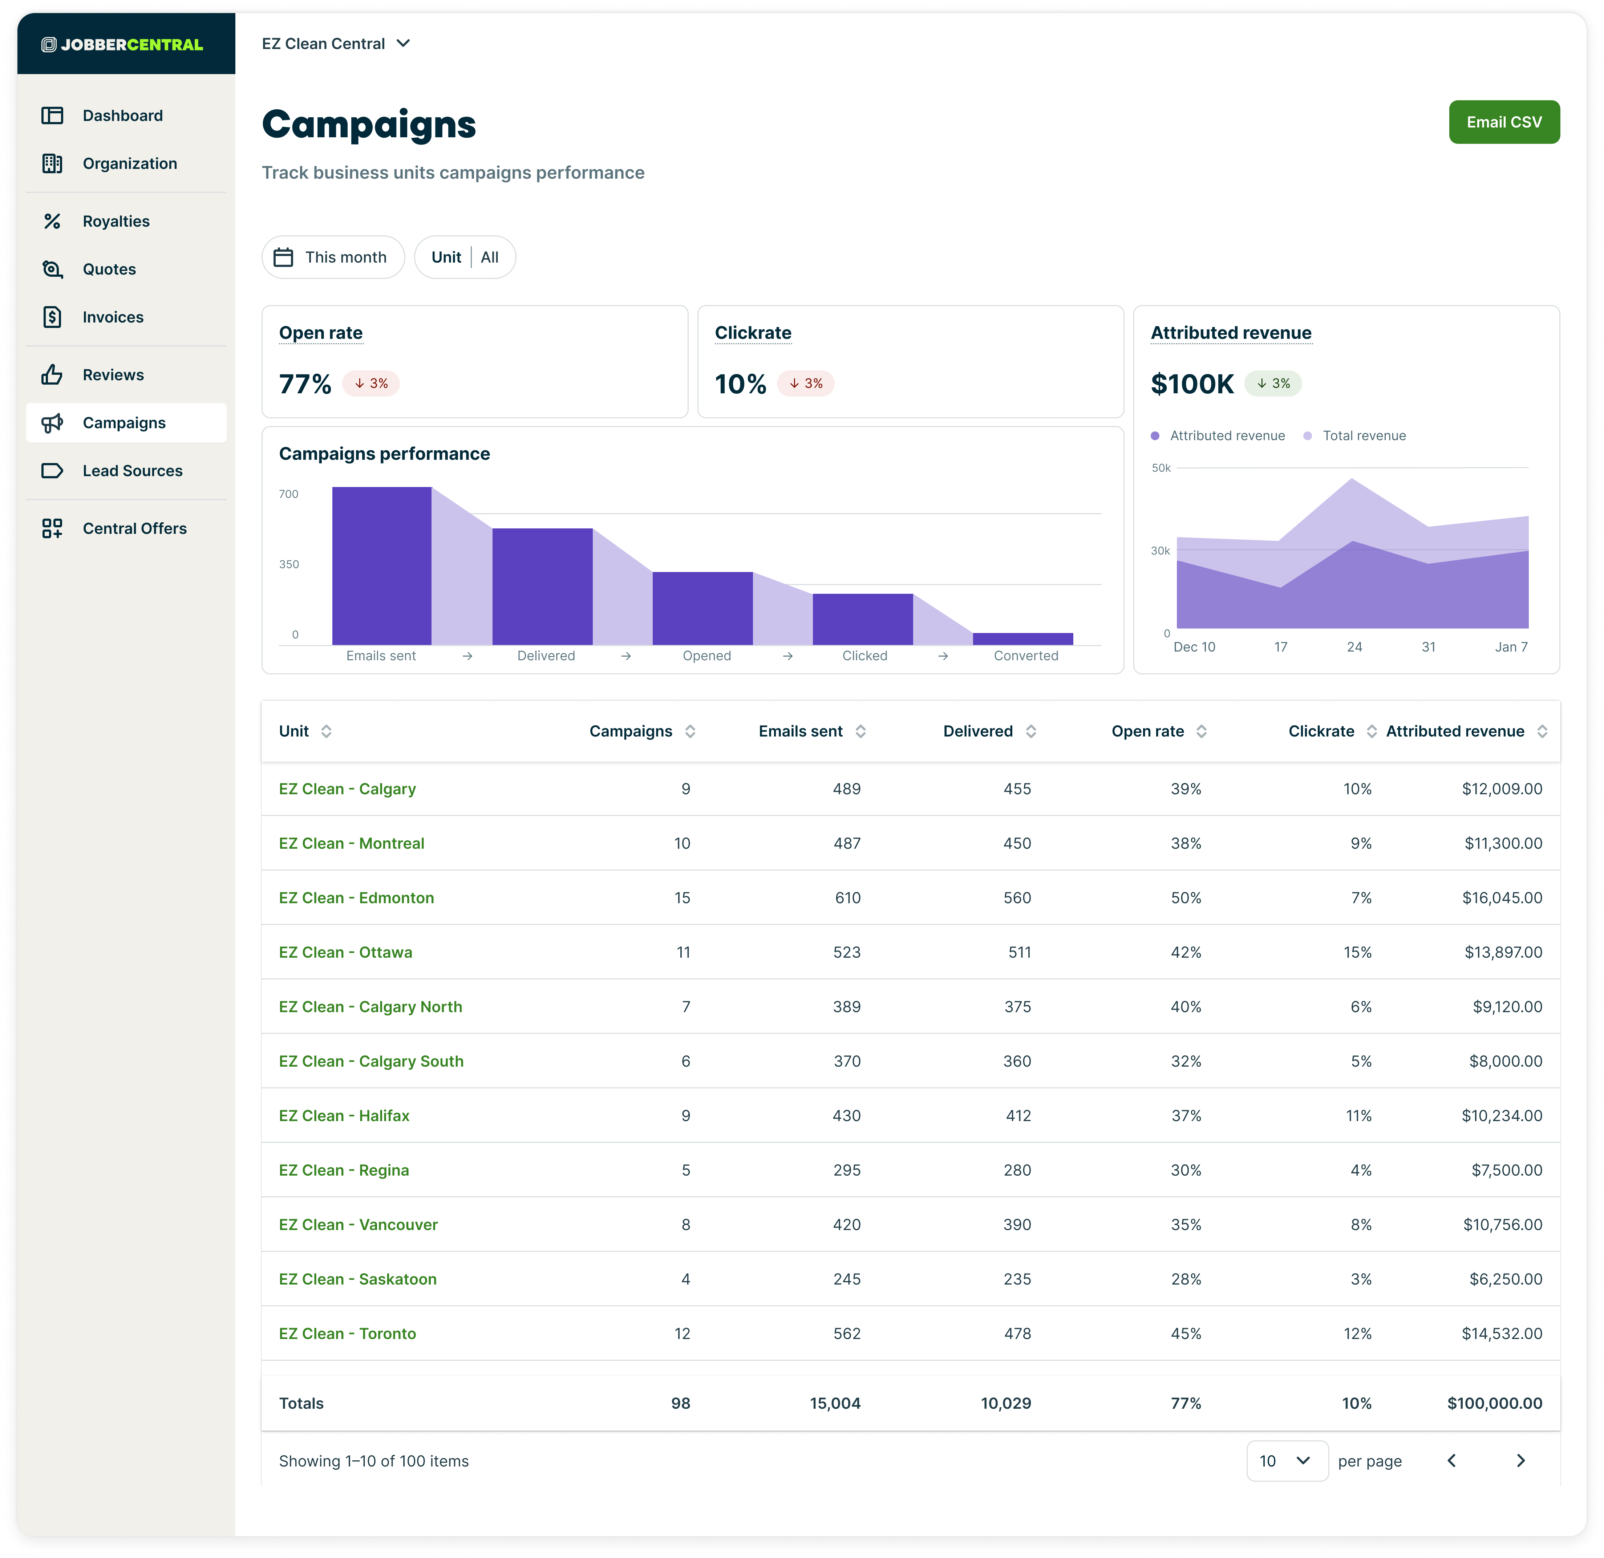Click the Dashboard sidebar icon
Image resolution: width=1604 pixels, height=1558 pixels.
(x=52, y=115)
